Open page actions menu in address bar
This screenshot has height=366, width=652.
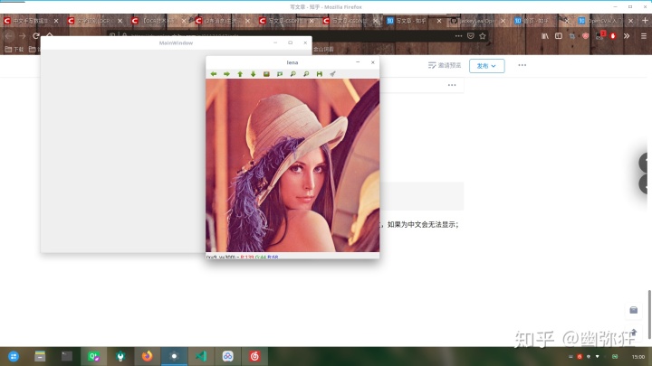(x=458, y=36)
